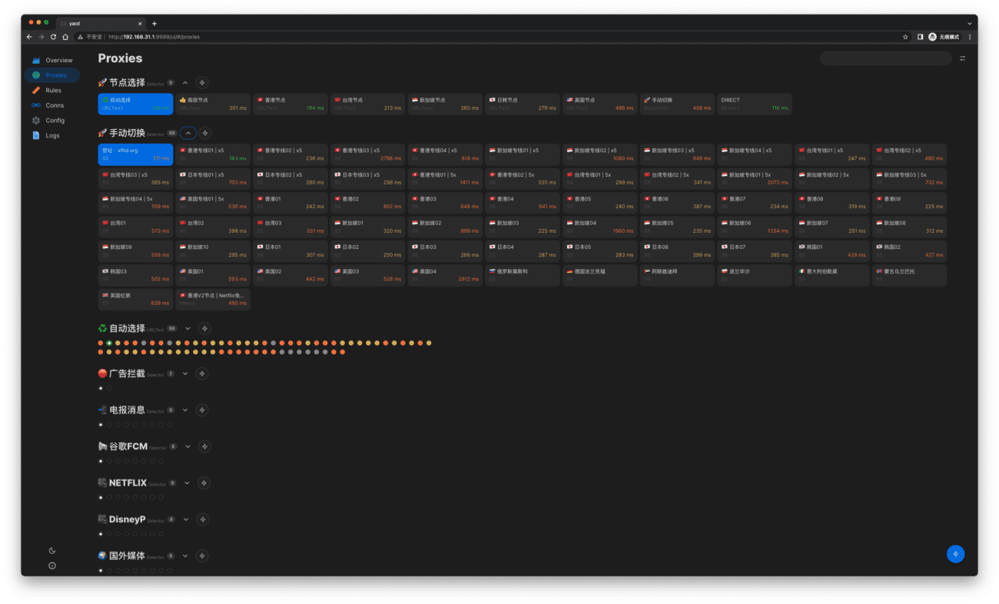This screenshot has width=999, height=604.
Task: Toggle dark theme moon icon in sidebar
Action: click(x=52, y=550)
